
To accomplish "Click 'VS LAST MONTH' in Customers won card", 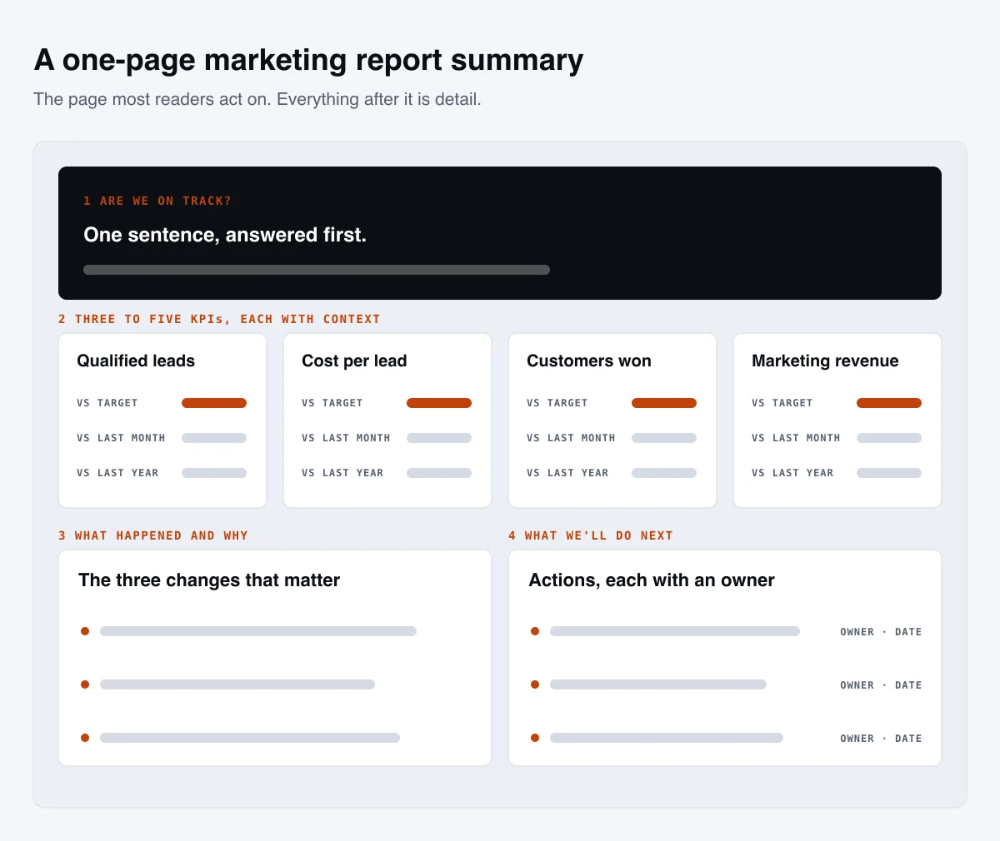I will (x=571, y=438).
